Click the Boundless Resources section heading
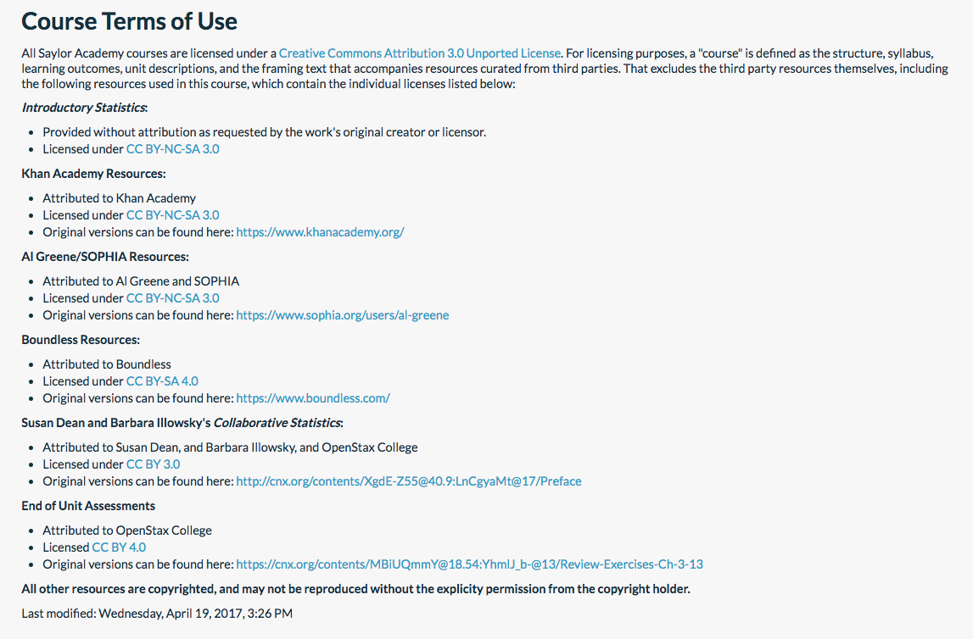The image size is (973, 639). (81, 340)
